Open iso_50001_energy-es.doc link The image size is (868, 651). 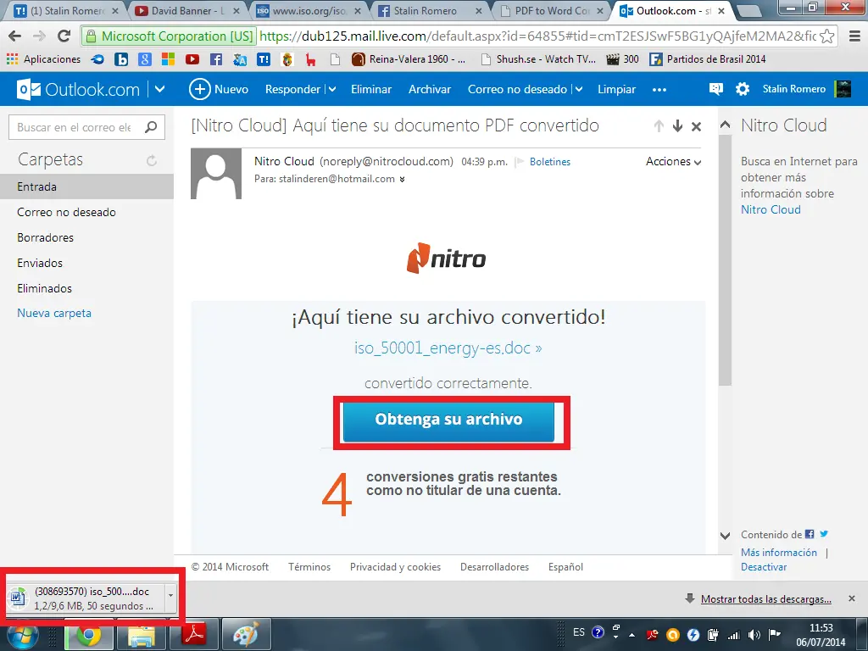(x=448, y=348)
